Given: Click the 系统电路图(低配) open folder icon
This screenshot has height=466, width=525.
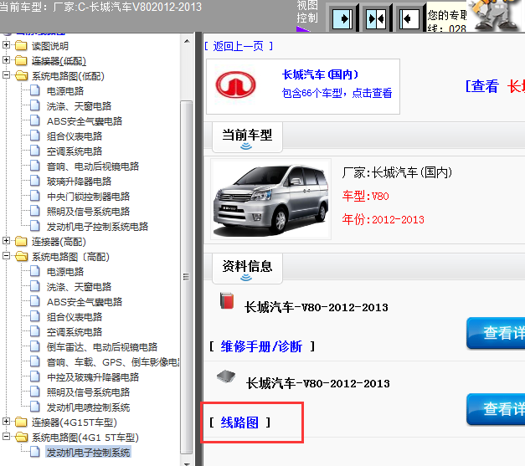Looking at the screenshot, I should pyautogui.click(x=22, y=75).
